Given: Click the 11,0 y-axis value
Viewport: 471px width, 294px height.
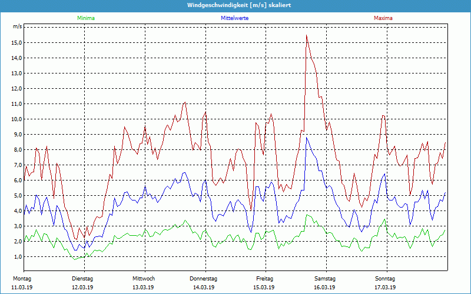Looking at the screenshot, I should (x=16, y=104).
